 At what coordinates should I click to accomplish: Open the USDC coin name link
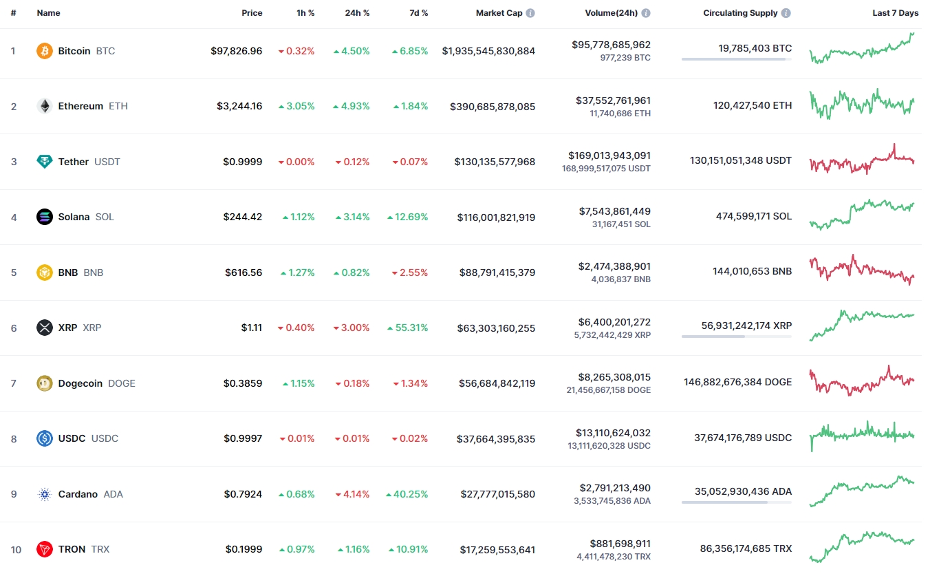pyautogui.click(x=72, y=438)
